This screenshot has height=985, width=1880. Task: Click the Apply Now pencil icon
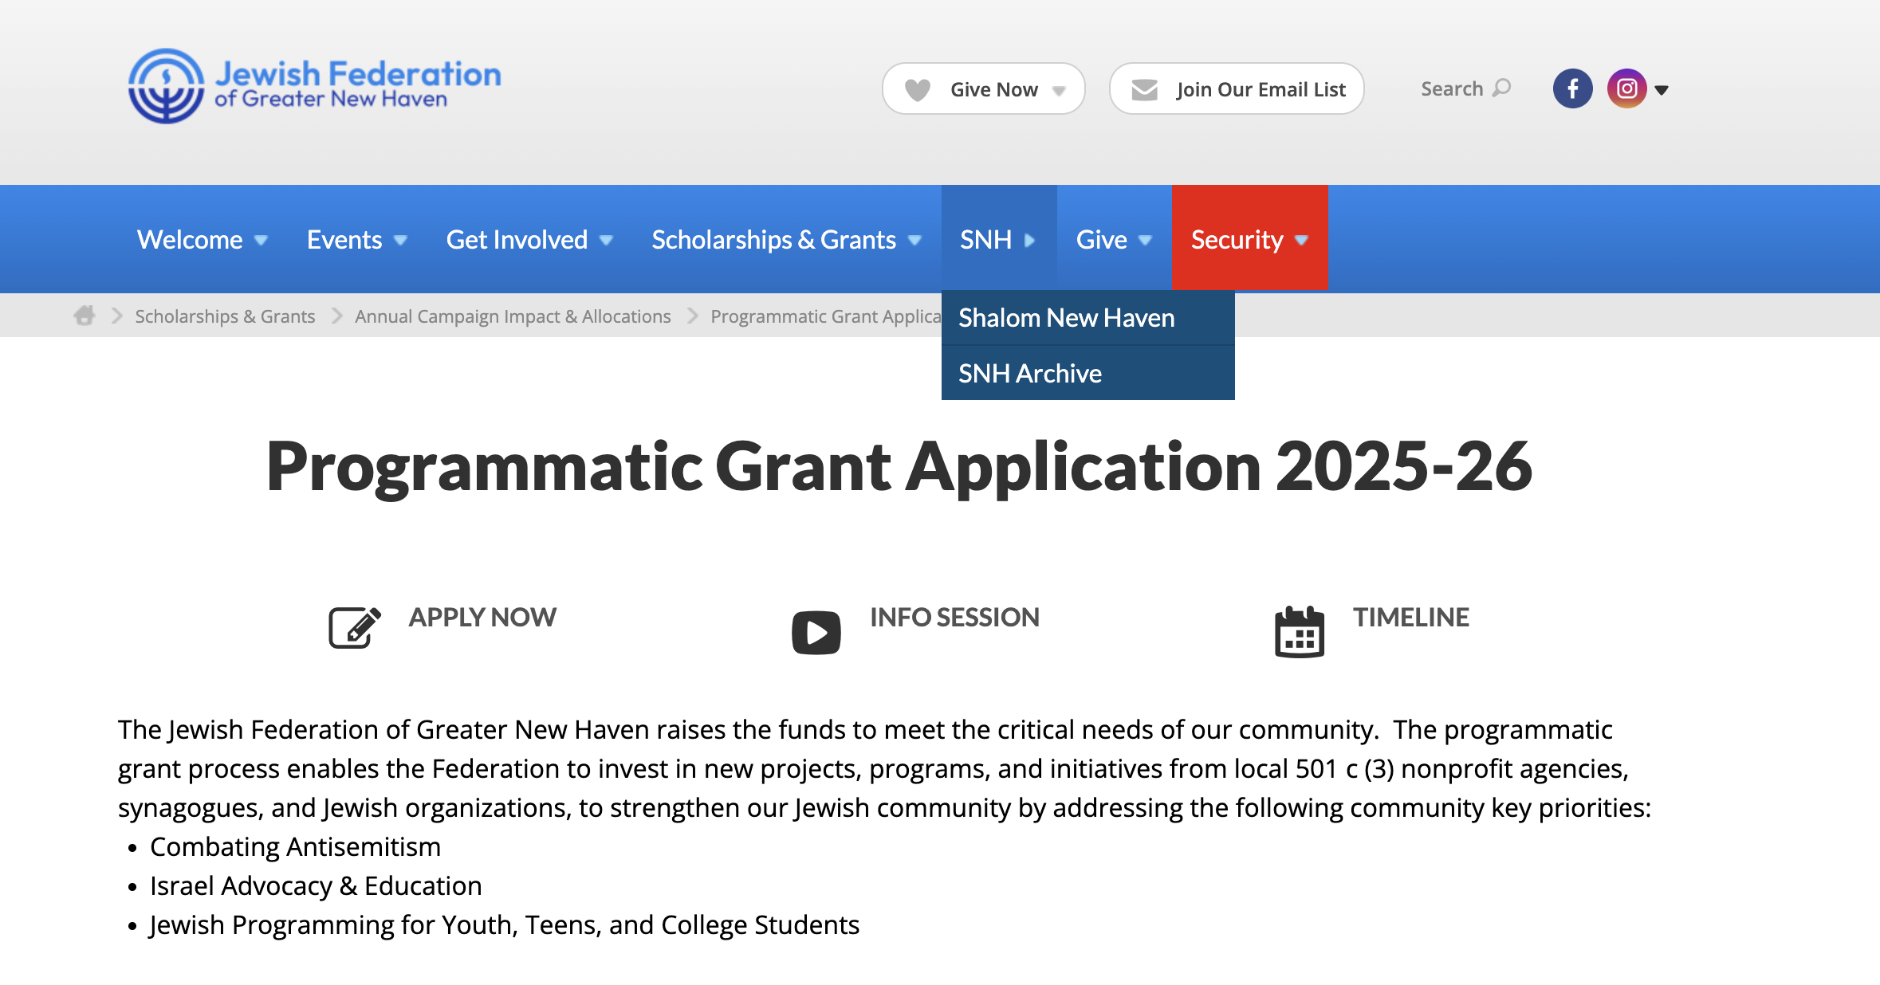point(355,628)
